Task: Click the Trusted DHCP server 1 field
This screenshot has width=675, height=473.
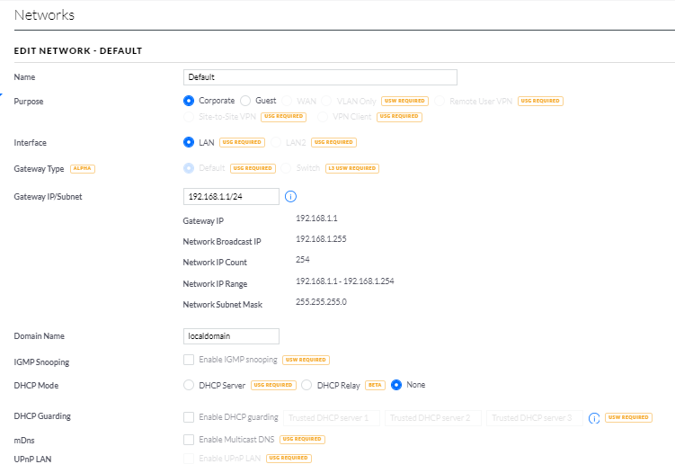Action: pos(332,418)
